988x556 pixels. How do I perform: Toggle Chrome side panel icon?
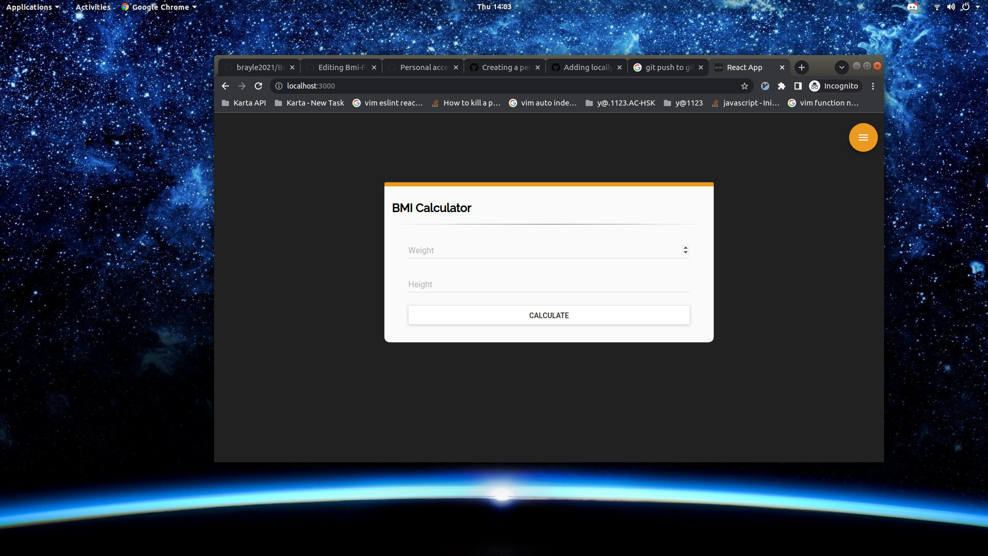[798, 86]
